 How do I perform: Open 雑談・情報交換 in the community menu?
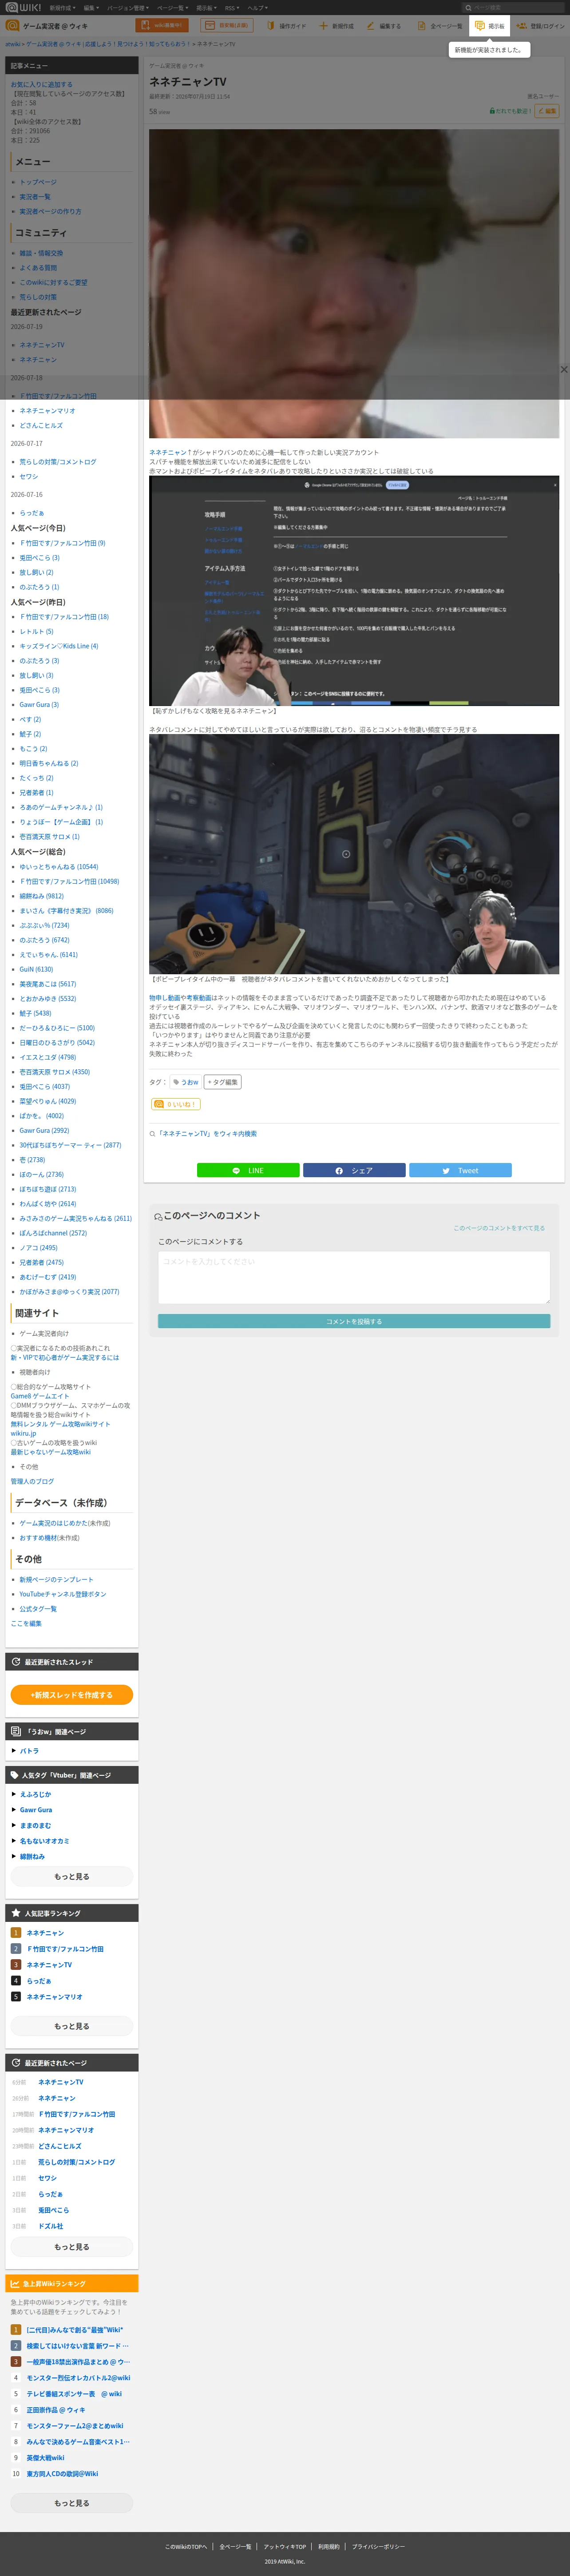[x=41, y=253]
